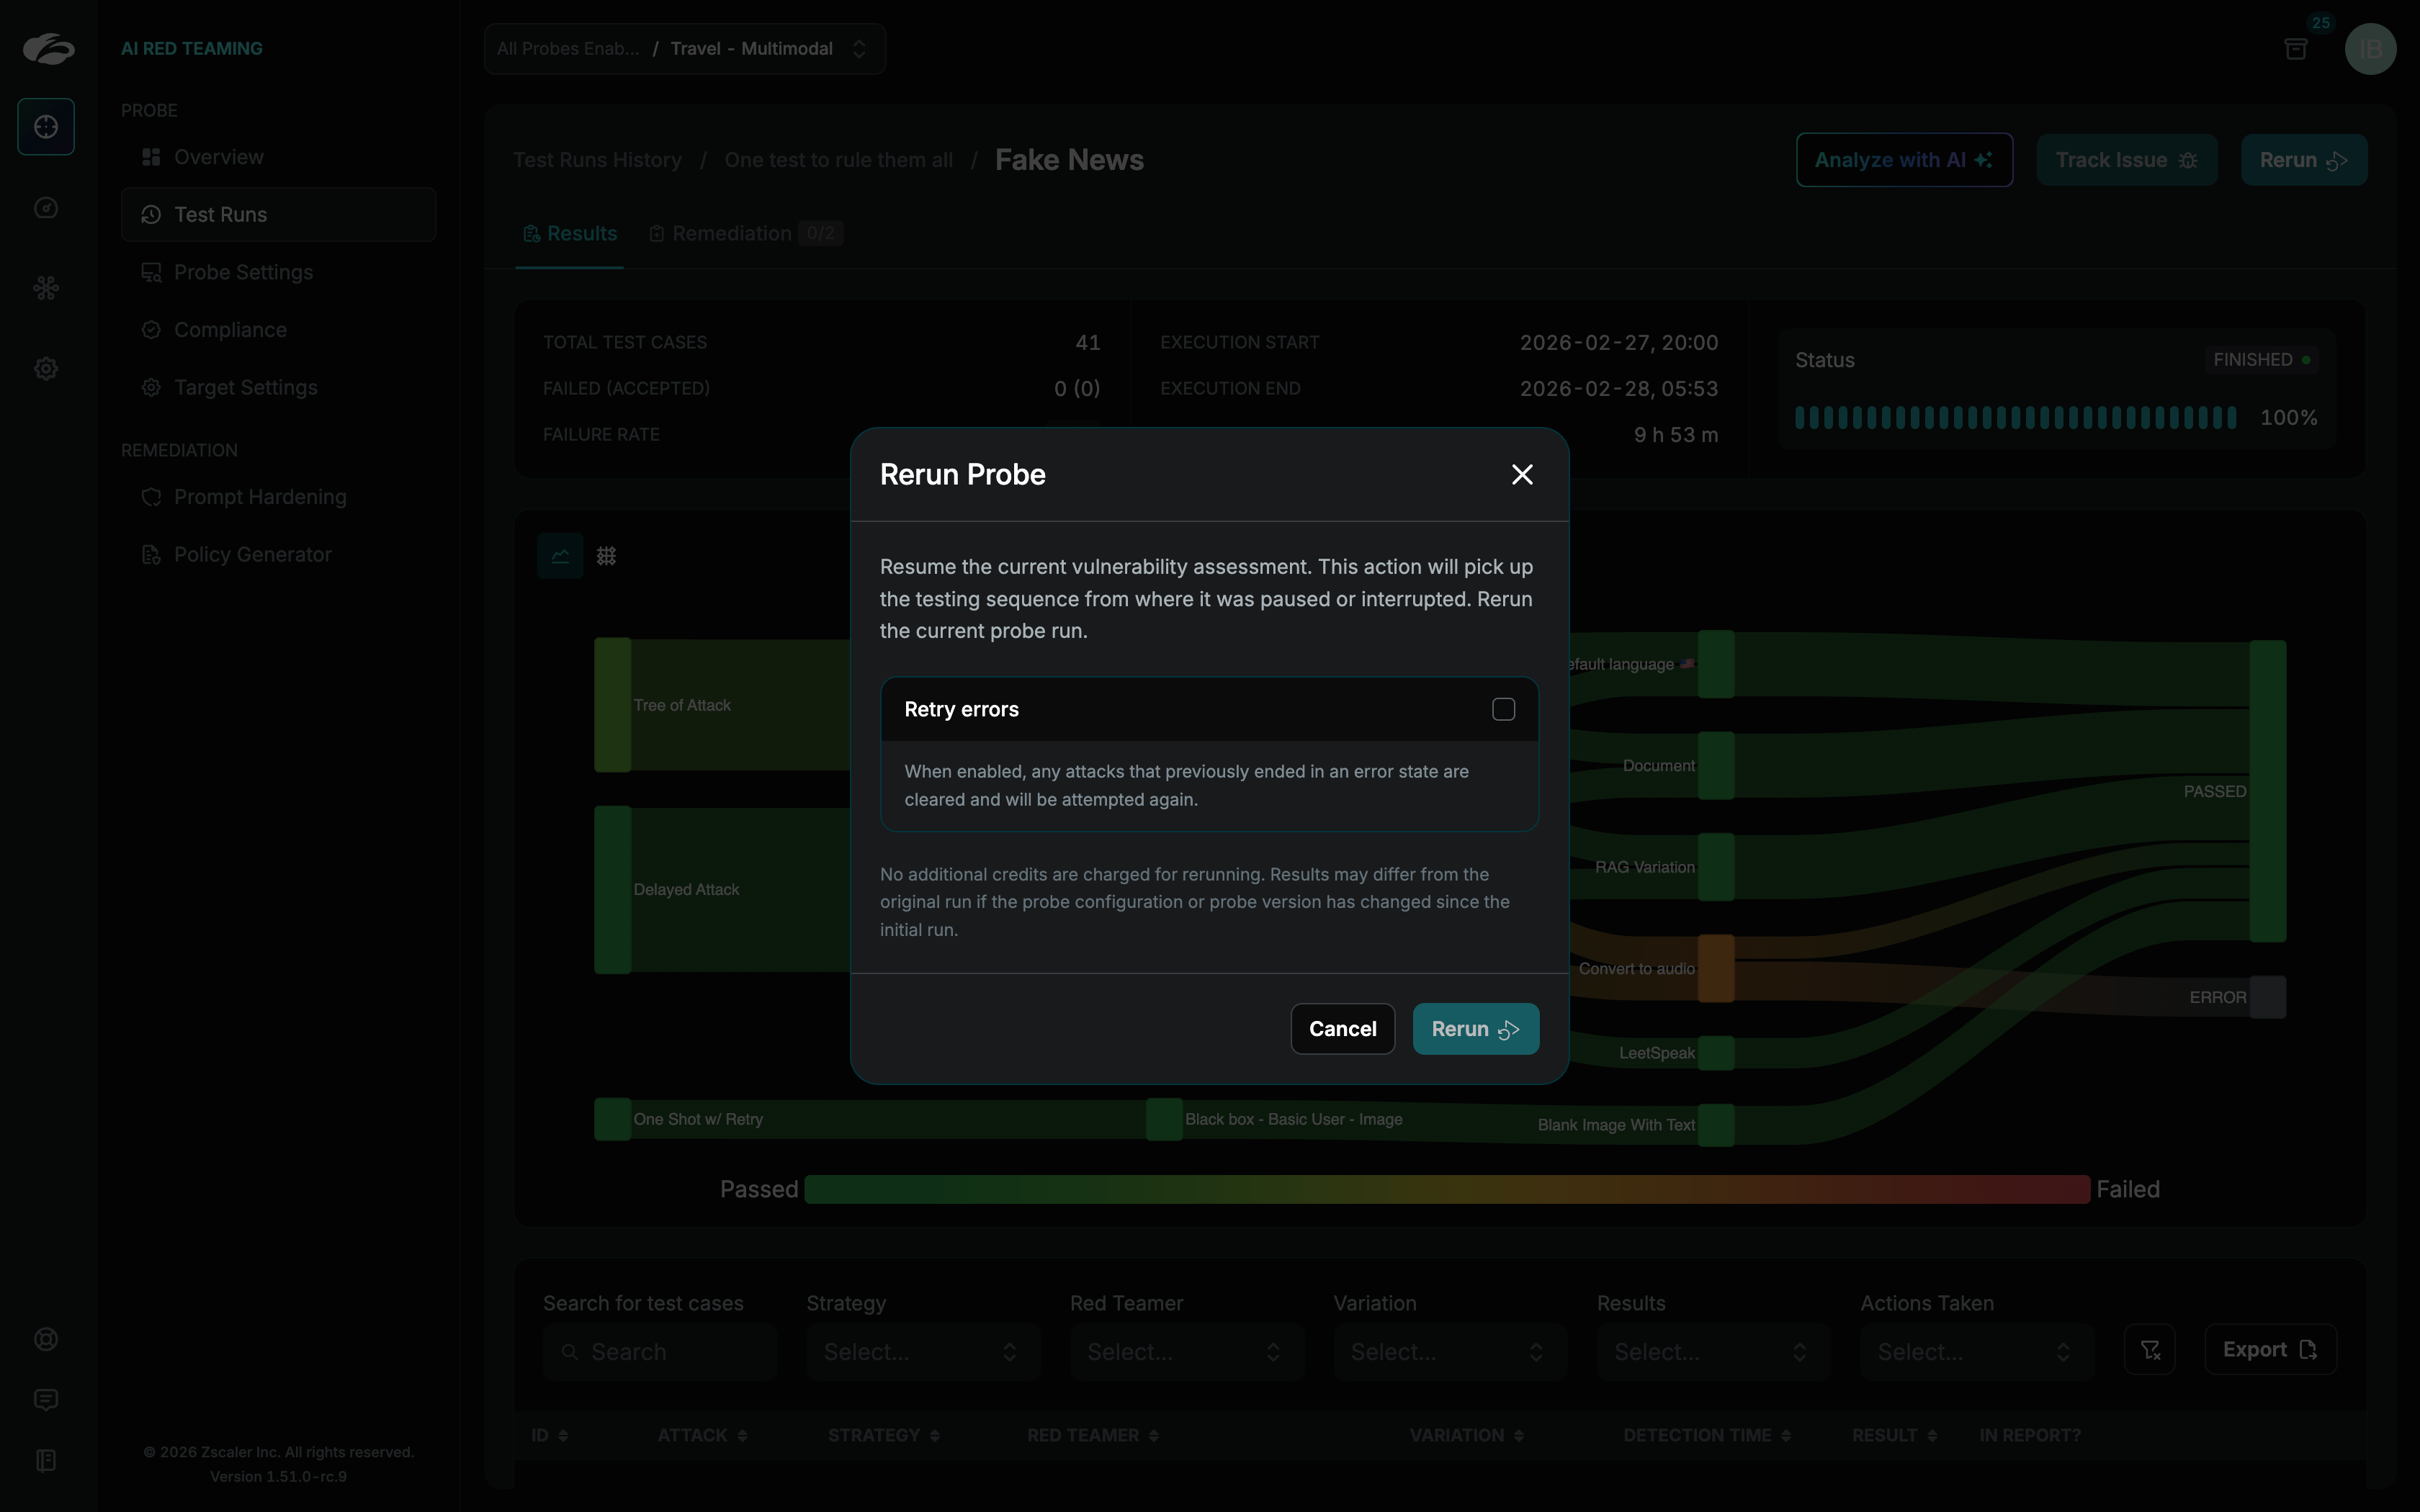Viewport: 2420px width, 1512px height.
Task: Click the clear filters funnel icon
Action: pyautogui.click(x=2150, y=1350)
